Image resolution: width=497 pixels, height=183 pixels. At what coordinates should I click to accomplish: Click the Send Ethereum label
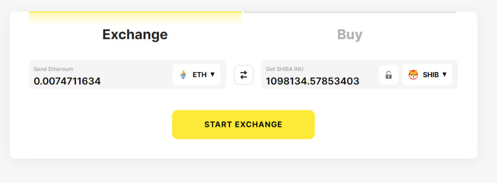pyautogui.click(x=53, y=69)
